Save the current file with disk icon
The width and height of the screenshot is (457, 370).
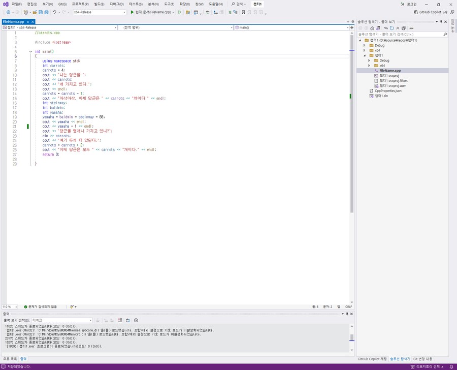click(x=41, y=12)
